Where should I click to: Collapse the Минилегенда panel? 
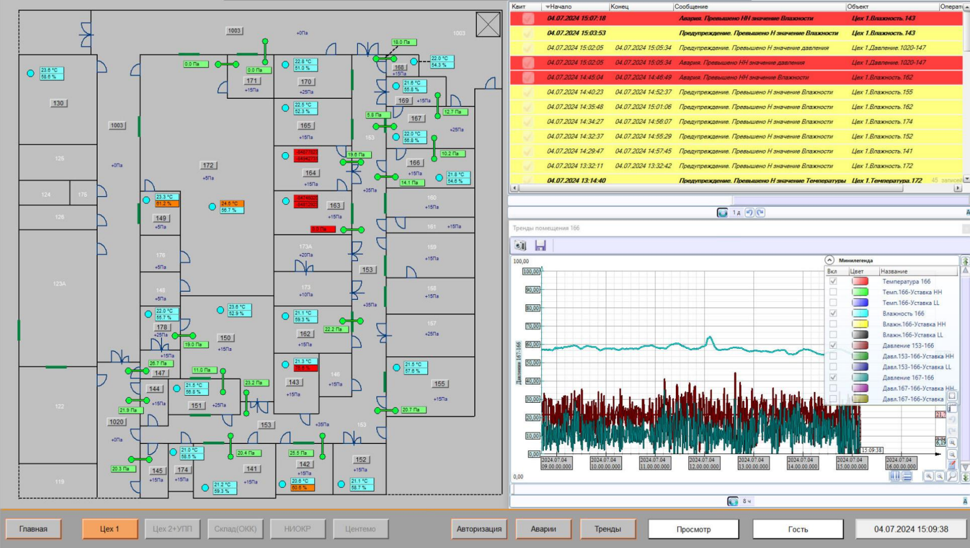tap(829, 260)
